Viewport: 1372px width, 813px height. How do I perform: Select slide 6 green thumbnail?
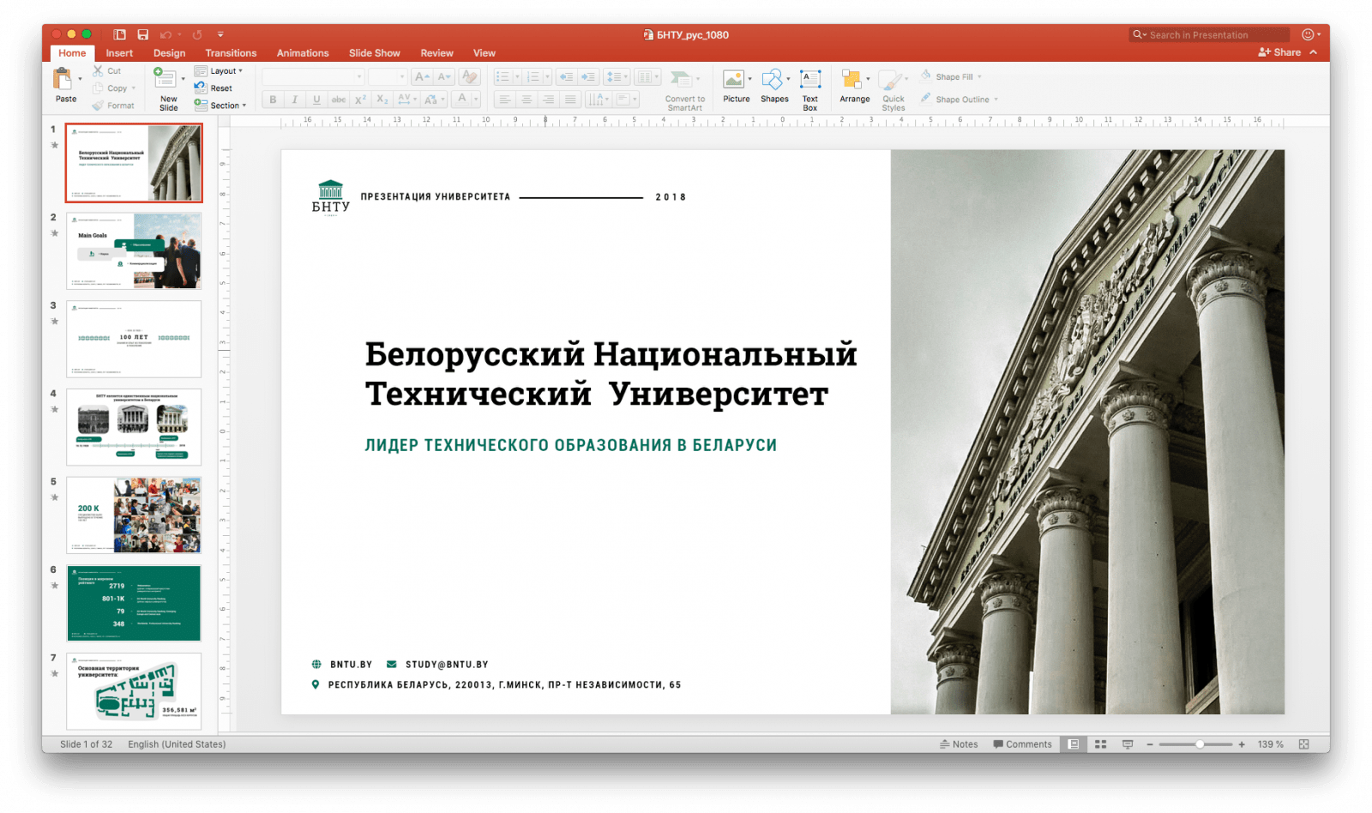(134, 603)
